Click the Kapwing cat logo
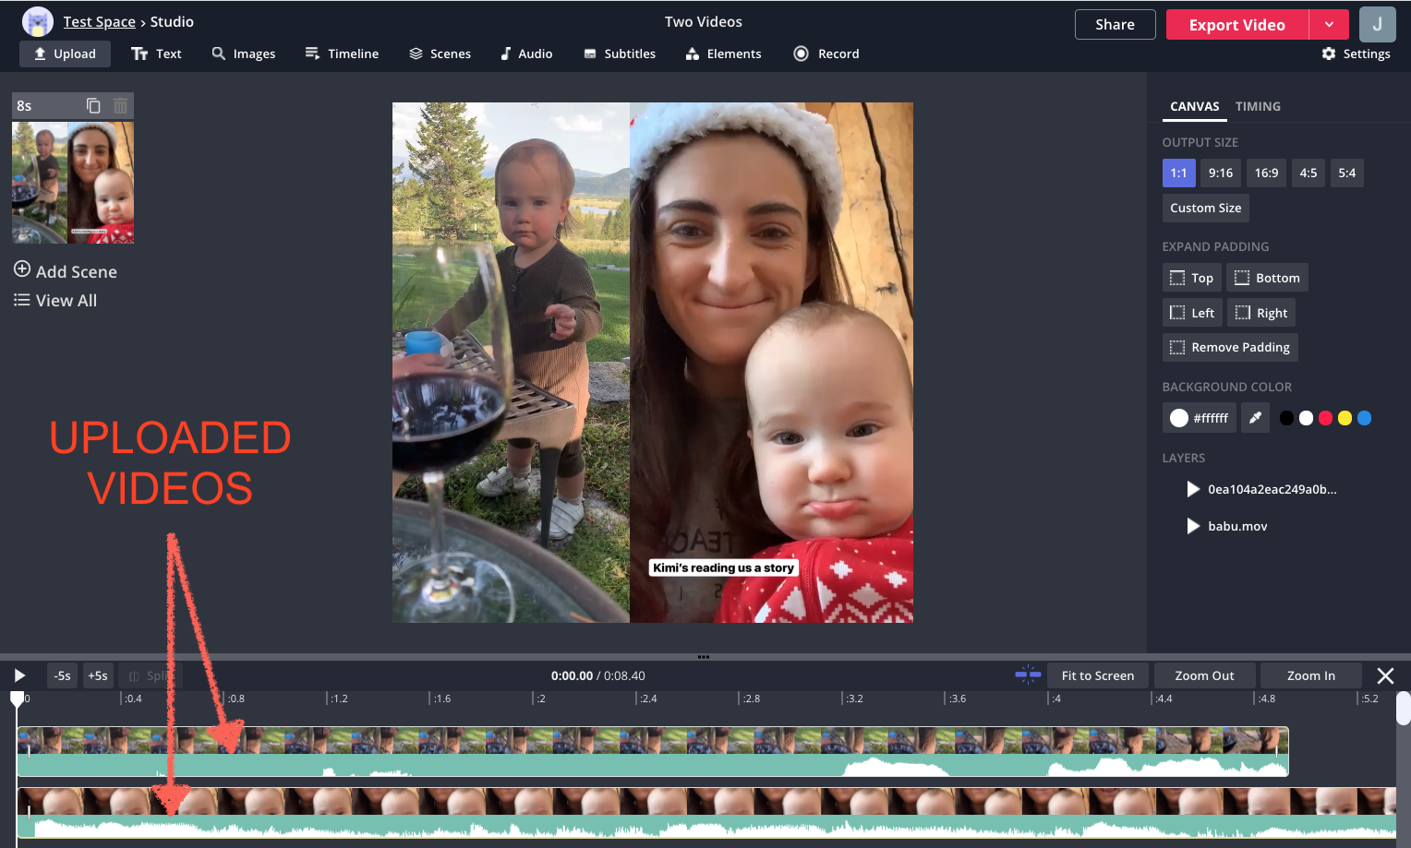 pyautogui.click(x=38, y=21)
